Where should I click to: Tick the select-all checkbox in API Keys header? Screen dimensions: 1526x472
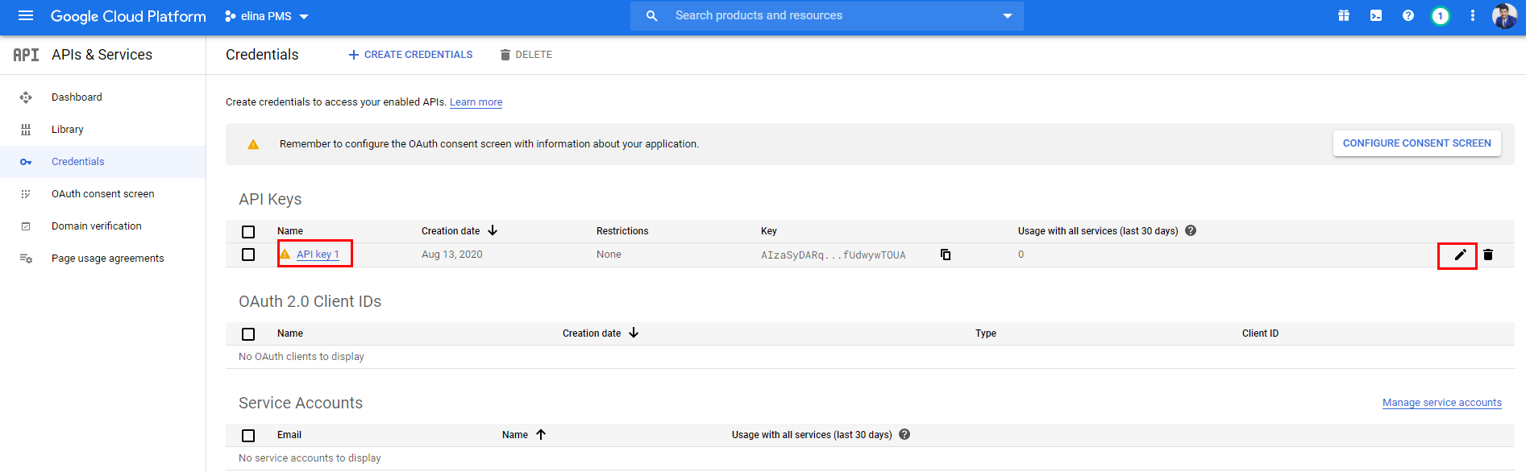pyautogui.click(x=248, y=232)
